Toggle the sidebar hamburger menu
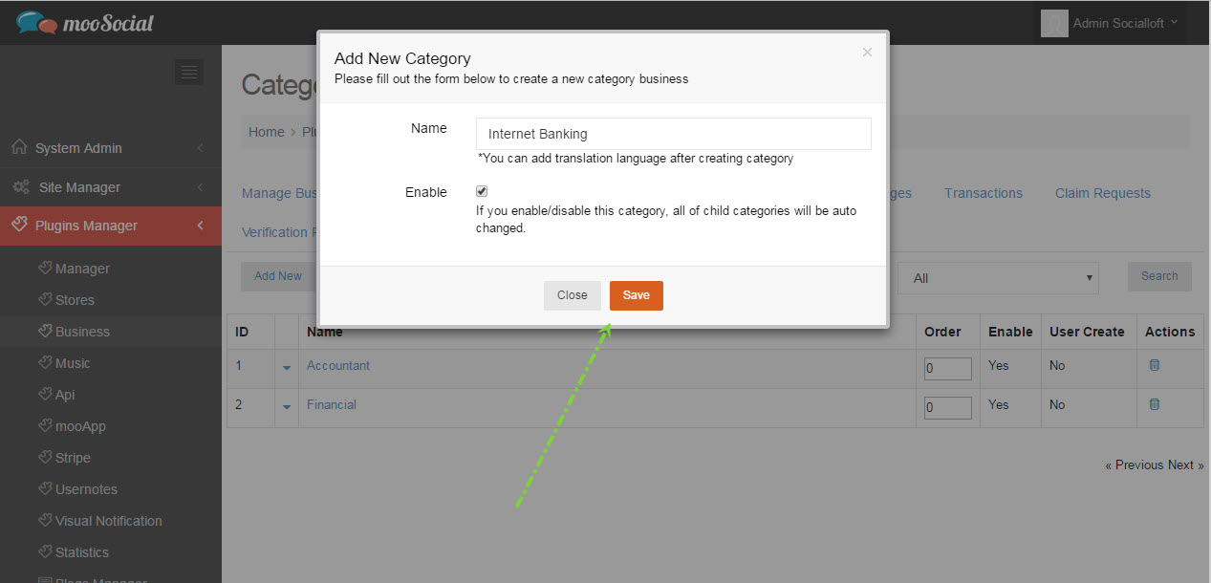 click(x=188, y=72)
